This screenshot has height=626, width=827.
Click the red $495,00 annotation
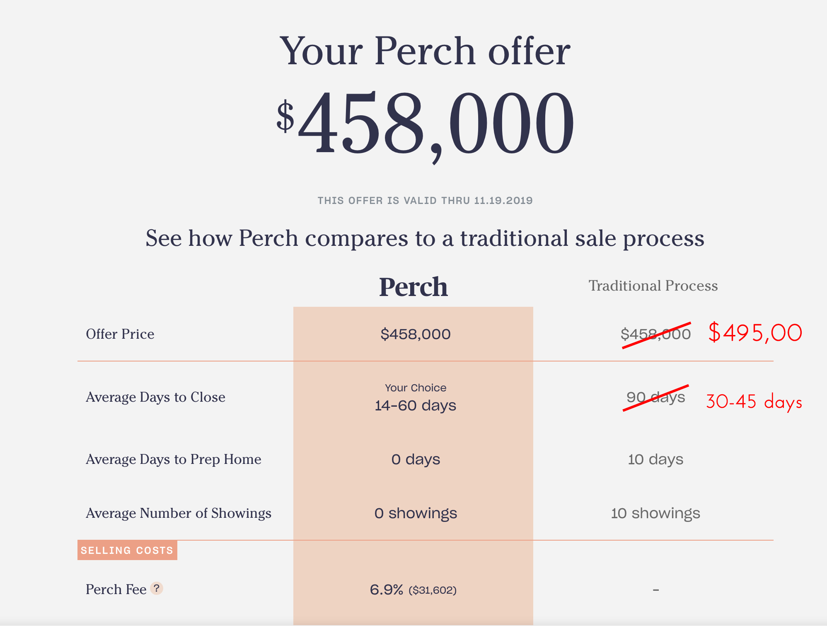(x=755, y=333)
